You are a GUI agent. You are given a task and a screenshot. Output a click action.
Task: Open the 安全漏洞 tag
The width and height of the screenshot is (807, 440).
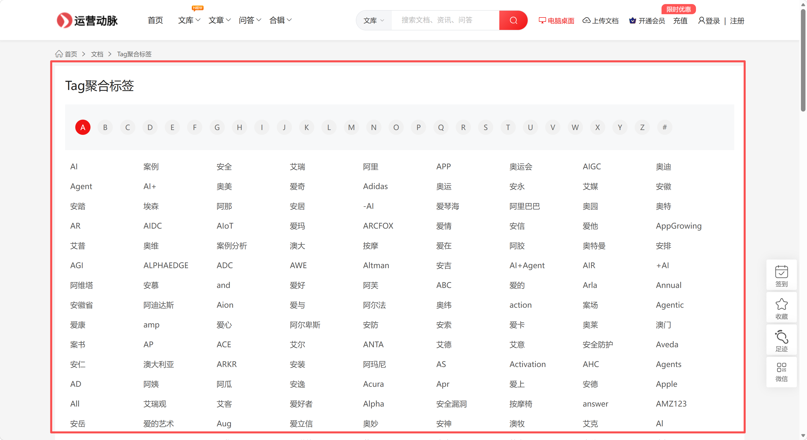pos(451,404)
